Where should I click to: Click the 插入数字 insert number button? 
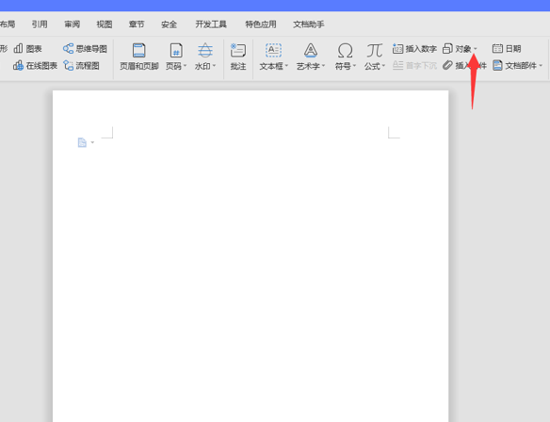(x=414, y=49)
